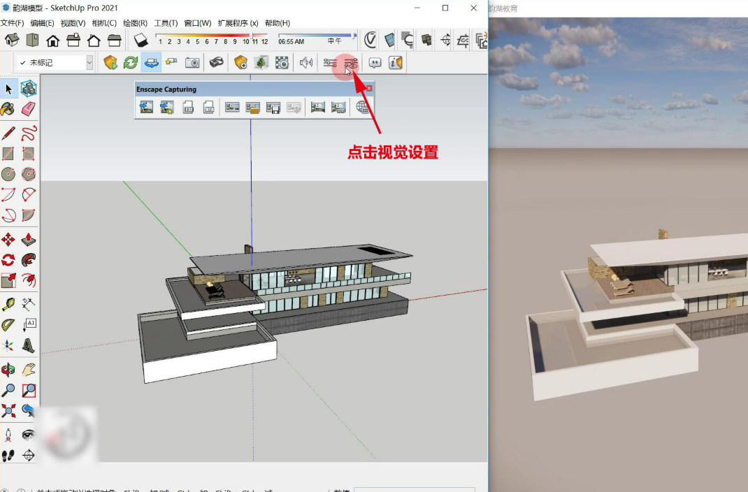Select the Tape Measure tool
The width and height of the screenshot is (748, 492).
(x=8, y=304)
